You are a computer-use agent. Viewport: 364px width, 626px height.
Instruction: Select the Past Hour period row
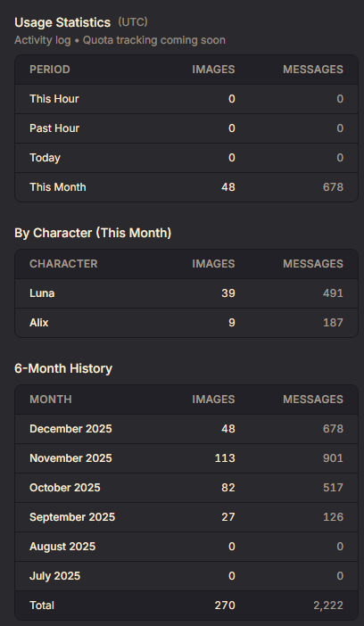tap(186, 128)
